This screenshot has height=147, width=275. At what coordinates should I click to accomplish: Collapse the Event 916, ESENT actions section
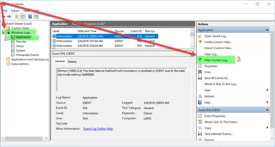[267, 110]
